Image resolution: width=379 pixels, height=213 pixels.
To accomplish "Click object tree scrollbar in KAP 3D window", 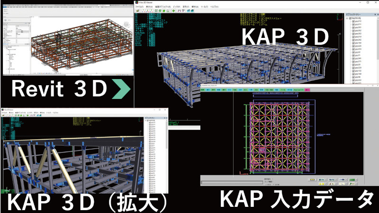I will [378, 39].
